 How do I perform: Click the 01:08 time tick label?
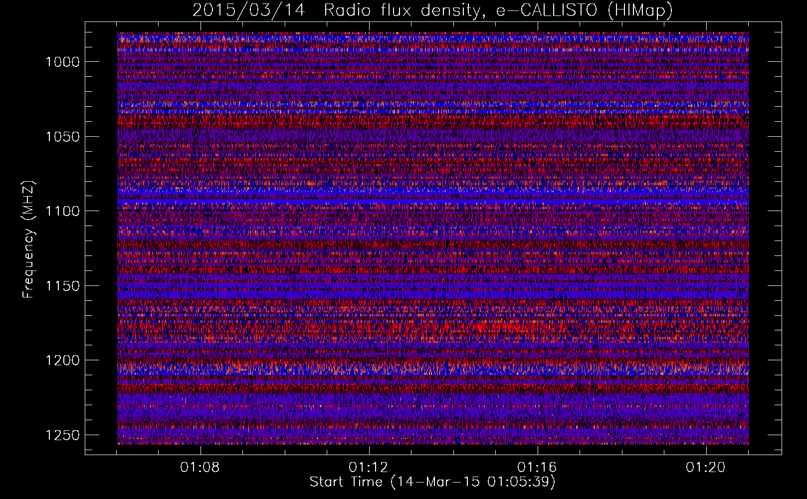[x=200, y=468]
